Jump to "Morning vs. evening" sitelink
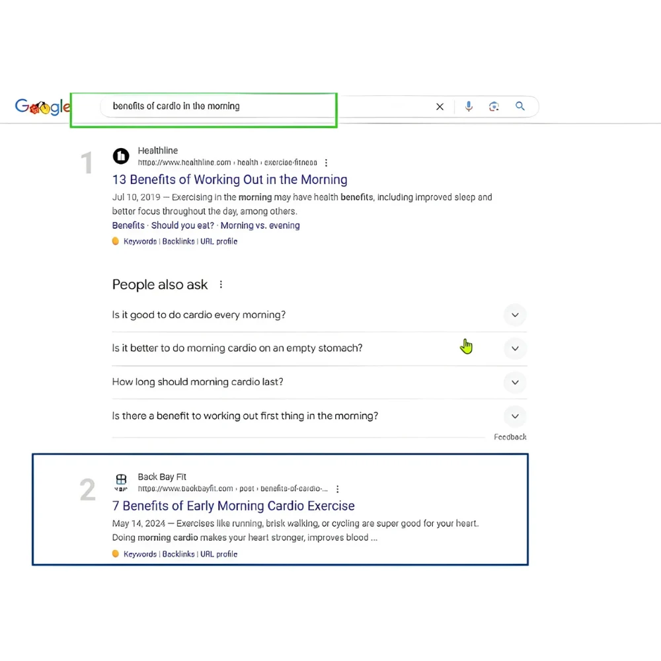 click(260, 225)
